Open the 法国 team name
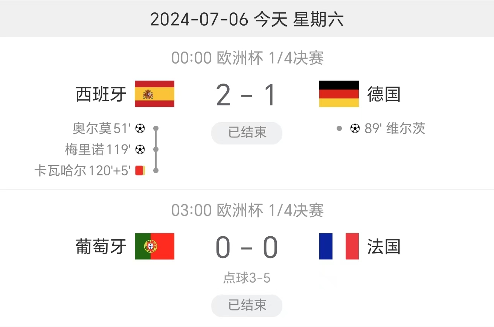This screenshot has width=494, height=327. coord(384,247)
